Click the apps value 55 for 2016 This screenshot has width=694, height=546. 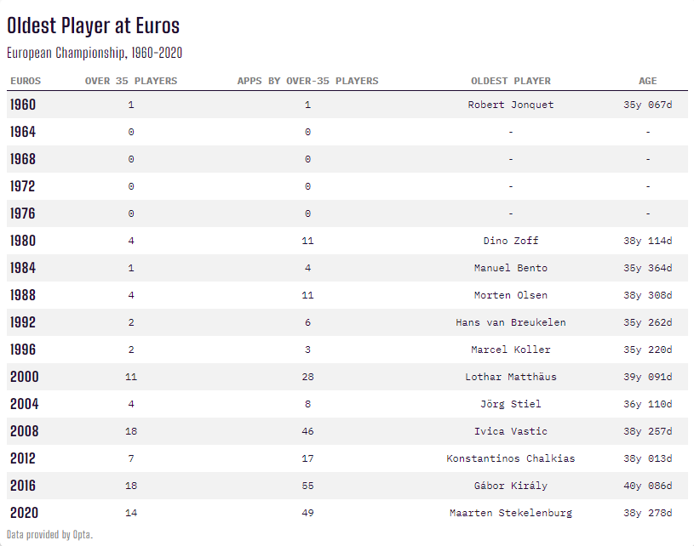[307, 486]
